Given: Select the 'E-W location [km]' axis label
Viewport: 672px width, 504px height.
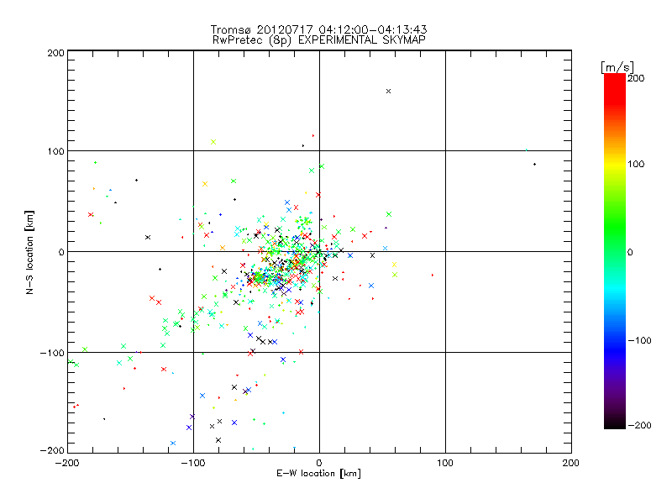Looking at the screenshot, I should click(318, 473).
